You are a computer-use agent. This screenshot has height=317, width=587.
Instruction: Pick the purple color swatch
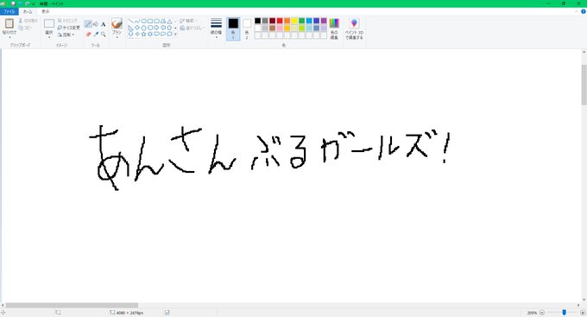(x=324, y=21)
